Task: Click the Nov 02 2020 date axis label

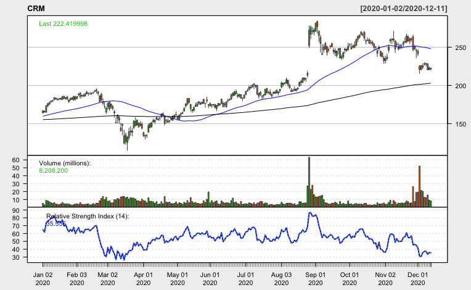Action: pyautogui.click(x=385, y=279)
